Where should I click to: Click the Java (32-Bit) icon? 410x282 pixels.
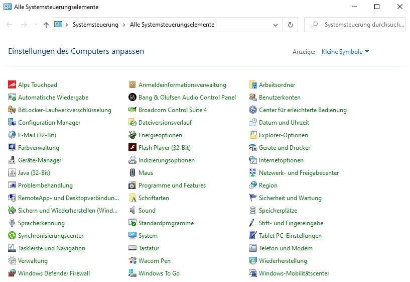(x=12, y=173)
